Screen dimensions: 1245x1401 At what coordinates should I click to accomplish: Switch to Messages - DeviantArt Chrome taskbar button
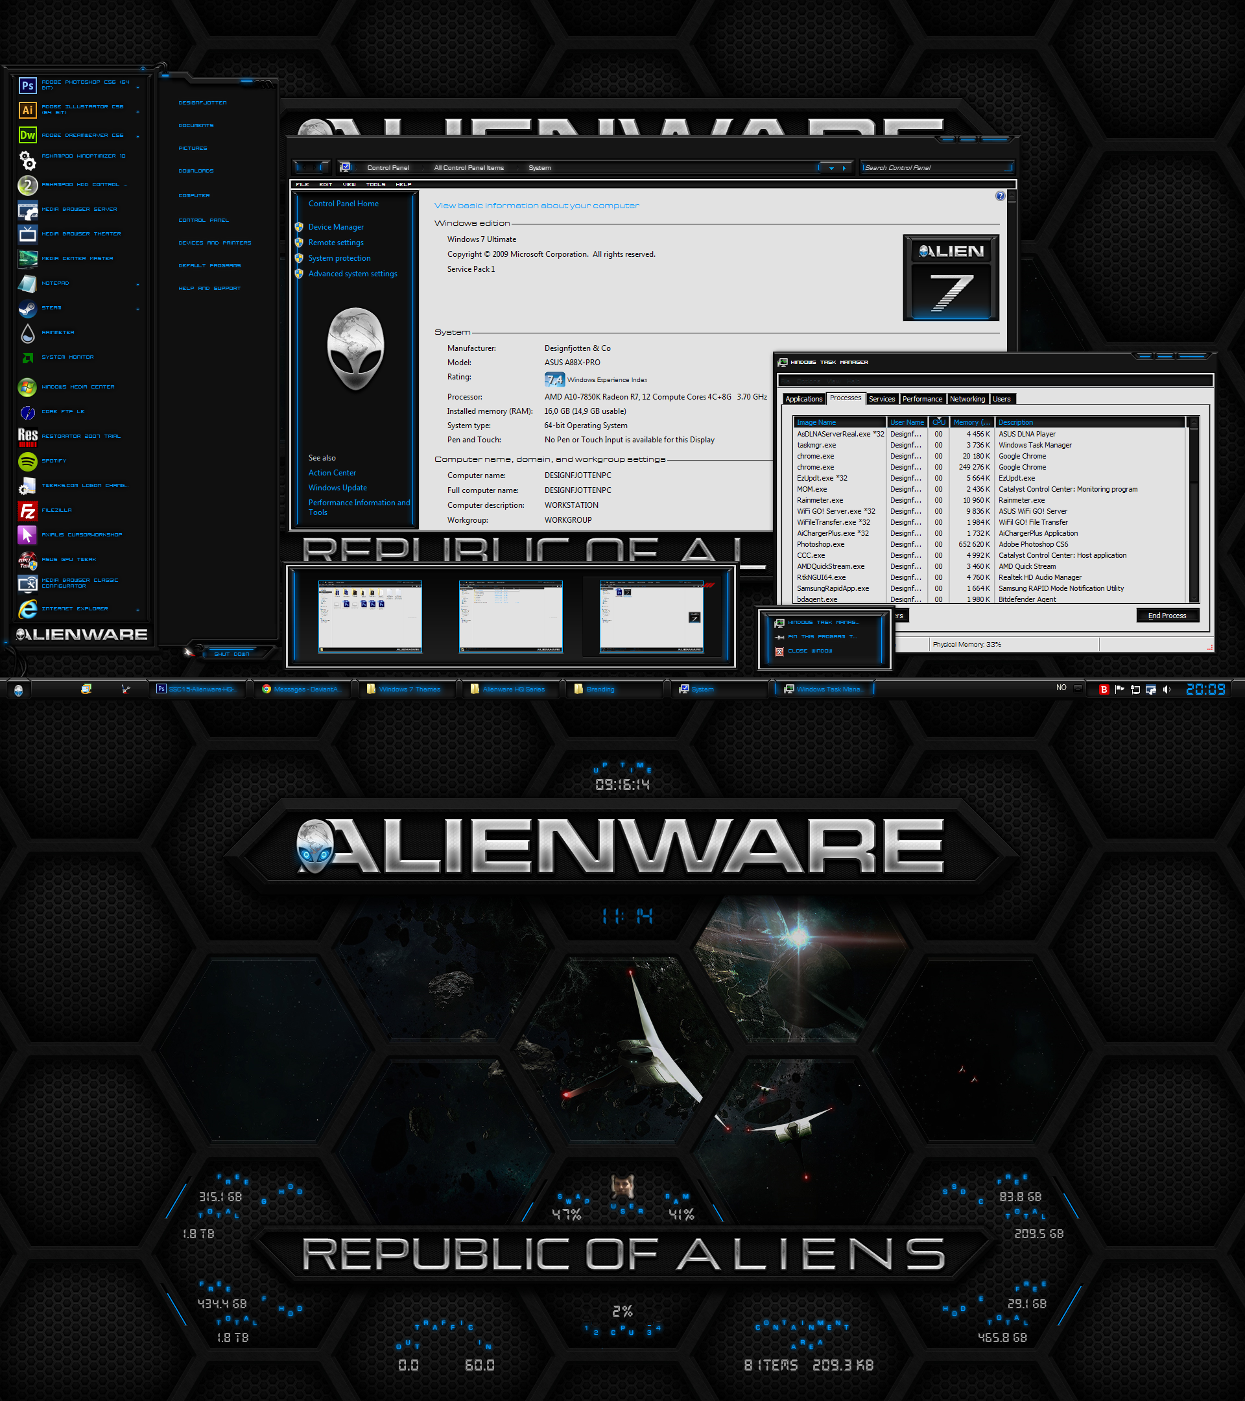pos(302,689)
